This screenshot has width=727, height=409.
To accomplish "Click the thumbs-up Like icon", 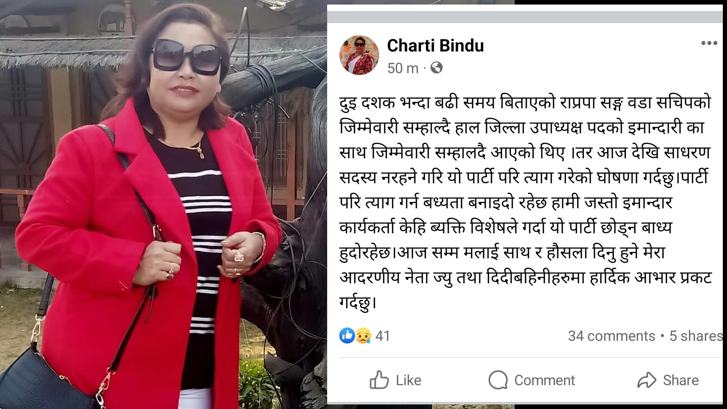I will pyautogui.click(x=379, y=380).
